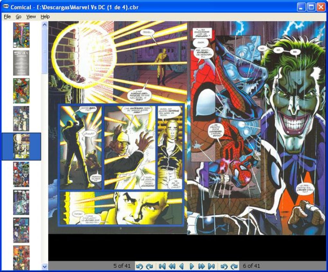This screenshot has width=328, height=272.
Task: Select the first cover page thumbnail
Action: tap(21, 35)
